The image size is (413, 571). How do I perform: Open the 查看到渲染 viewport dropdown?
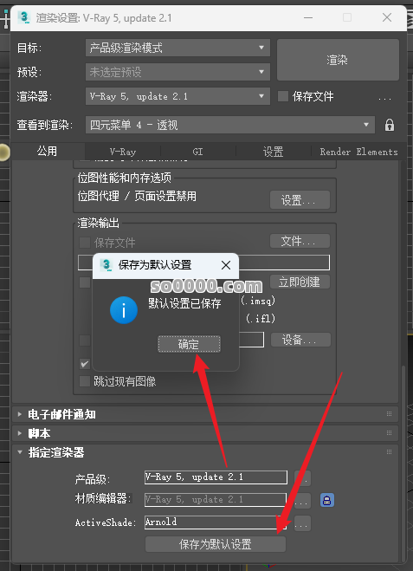230,125
